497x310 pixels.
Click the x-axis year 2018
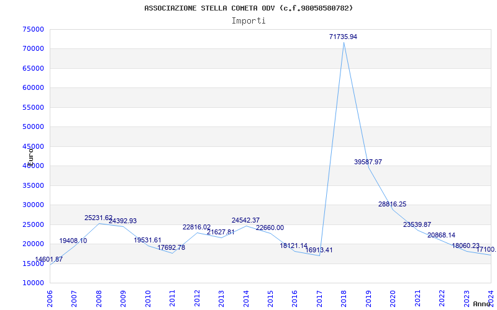coord(344,298)
